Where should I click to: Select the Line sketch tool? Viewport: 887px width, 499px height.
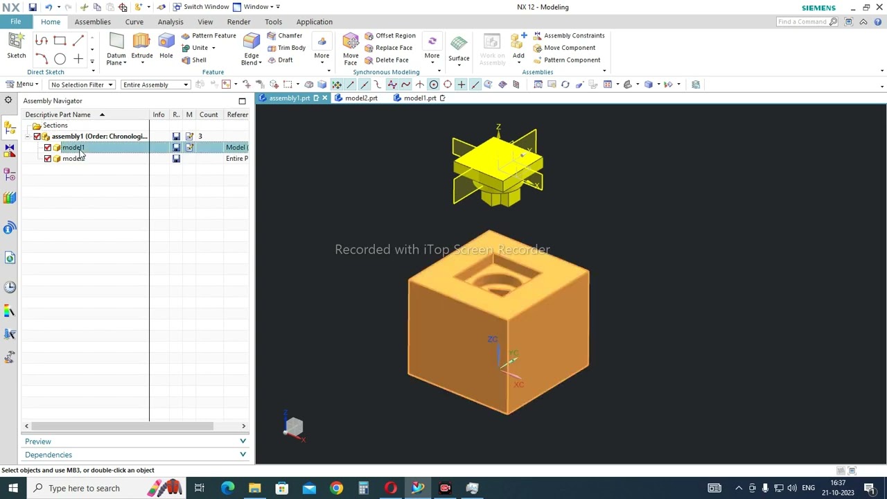point(78,41)
